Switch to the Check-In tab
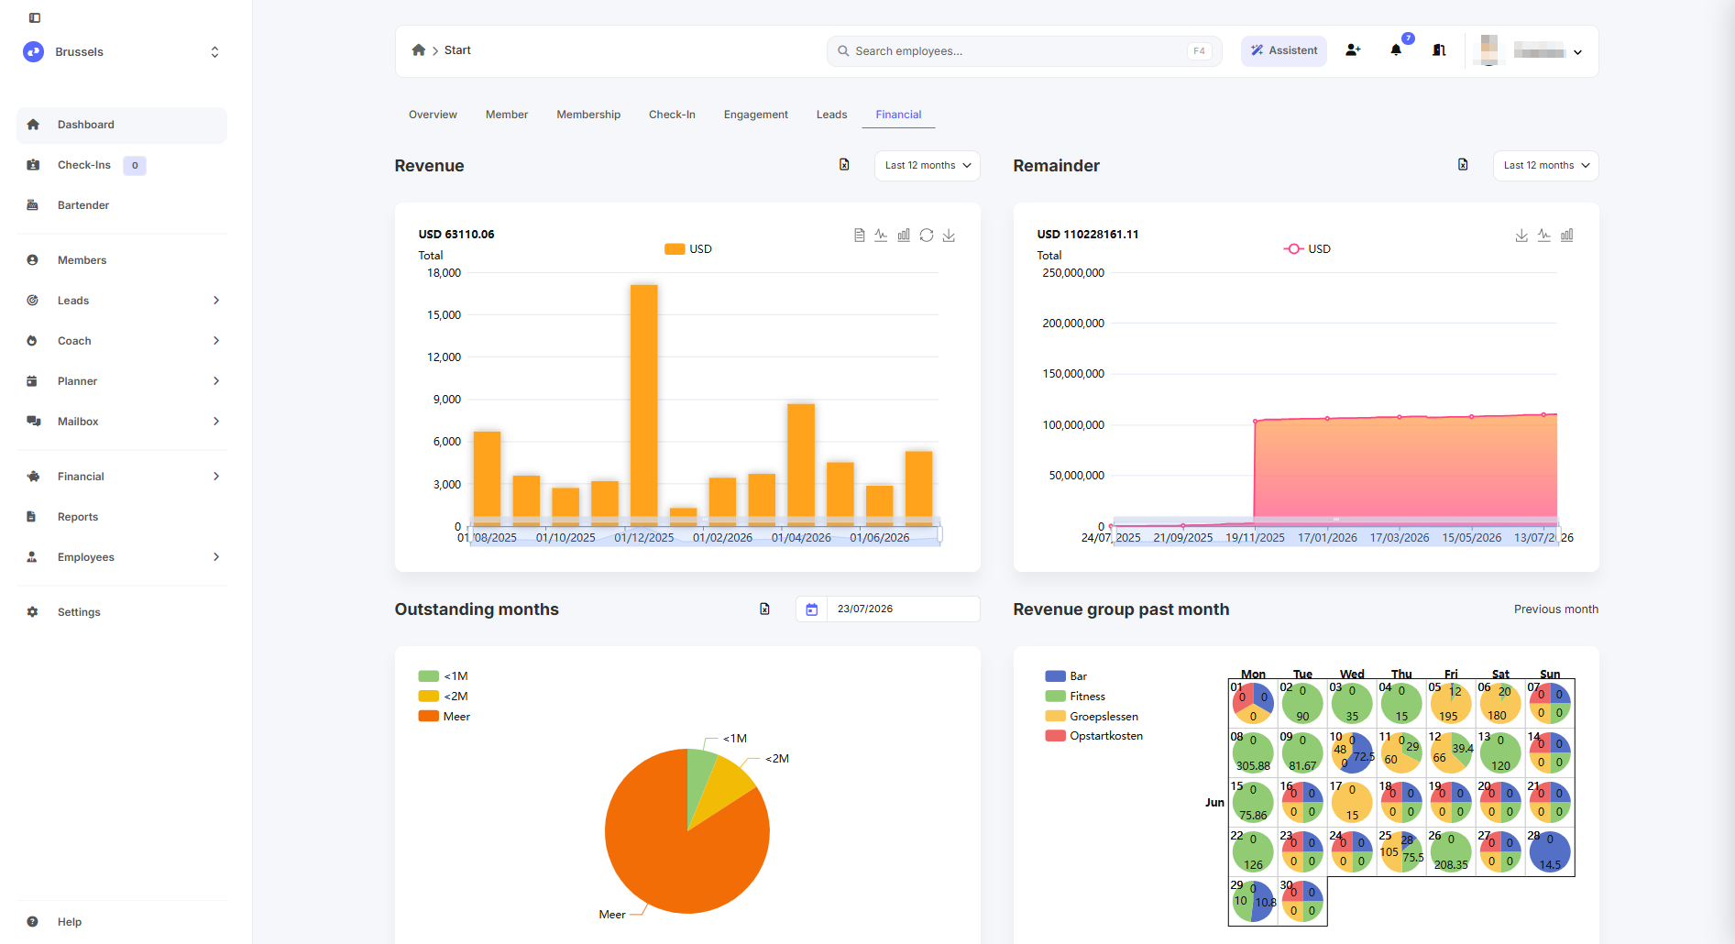Viewport: 1735px width, 944px height. (672, 115)
